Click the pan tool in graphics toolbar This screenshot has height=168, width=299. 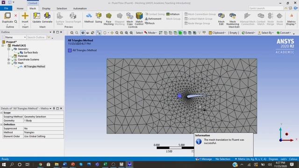112,33
